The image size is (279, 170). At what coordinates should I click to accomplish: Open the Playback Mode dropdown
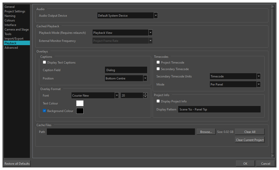pos(150,32)
